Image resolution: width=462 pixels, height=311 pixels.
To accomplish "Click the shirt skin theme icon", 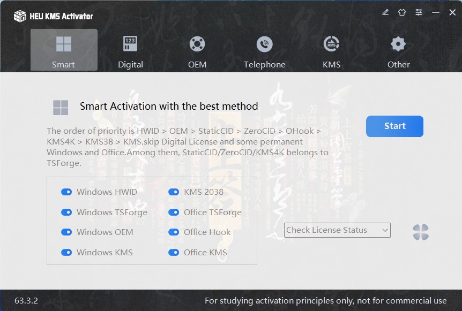I will point(402,12).
